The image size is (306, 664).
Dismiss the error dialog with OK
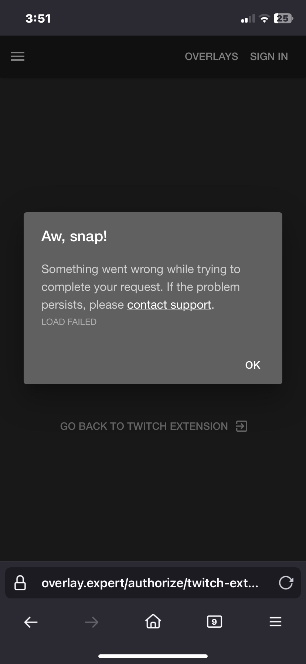(x=253, y=365)
